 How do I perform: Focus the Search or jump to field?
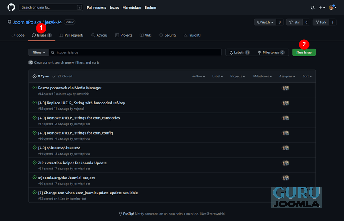51,7
